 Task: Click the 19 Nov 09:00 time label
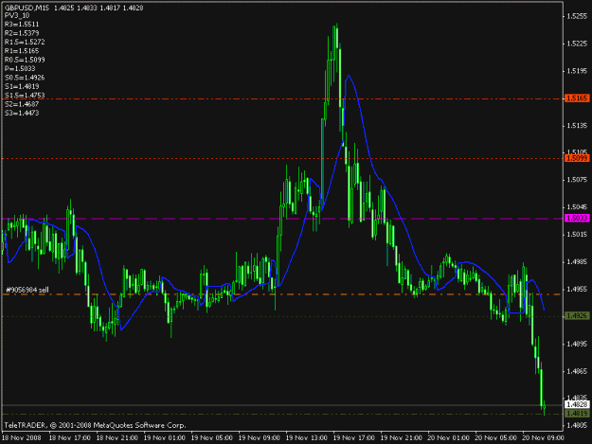pyautogui.click(x=260, y=438)
